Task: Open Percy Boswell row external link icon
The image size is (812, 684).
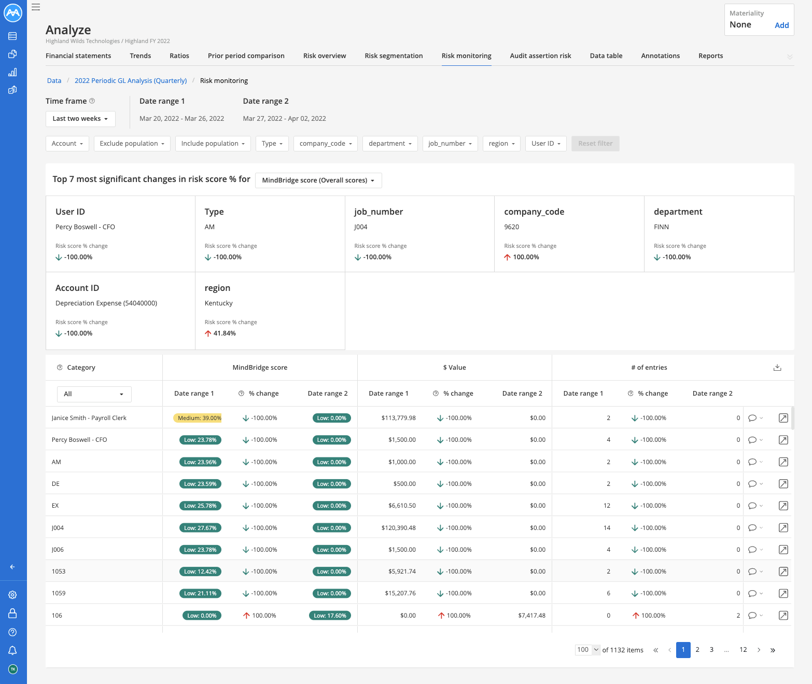Action: tap(783, 440)
